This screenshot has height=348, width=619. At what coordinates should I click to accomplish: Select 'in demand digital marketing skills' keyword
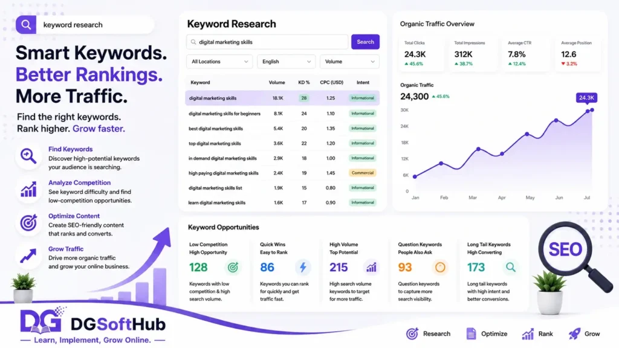pyautogui.click(x=222, y=158)
